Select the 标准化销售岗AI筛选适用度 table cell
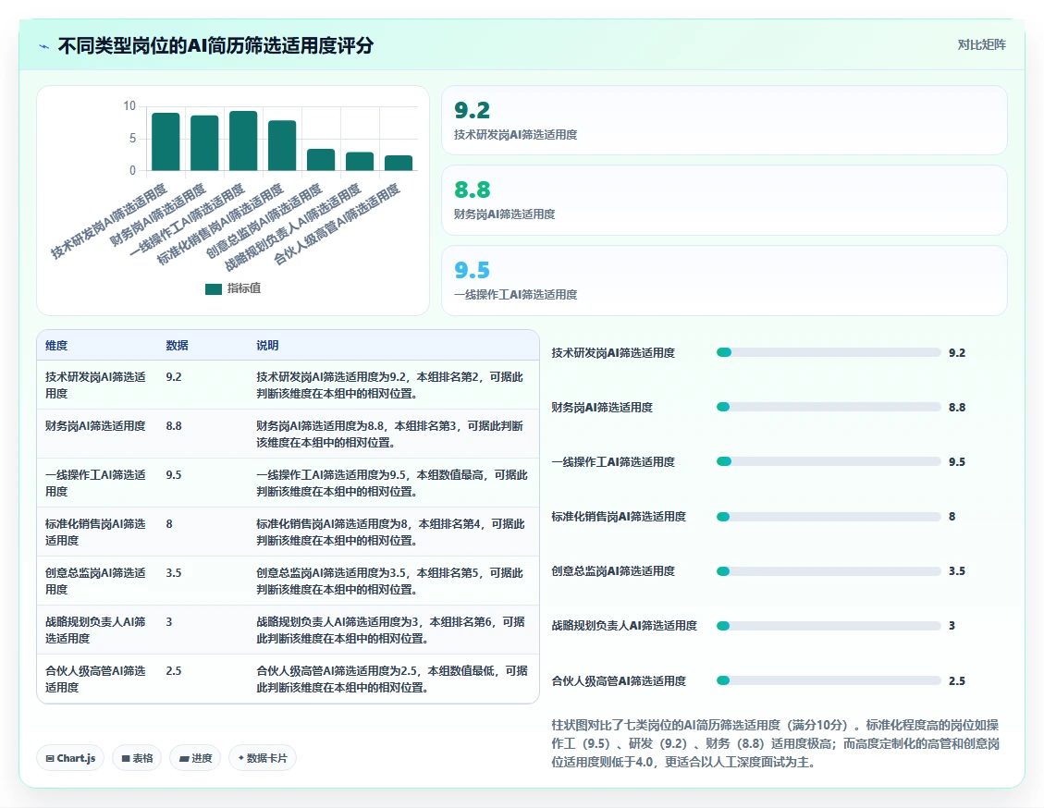 point(96,532)
